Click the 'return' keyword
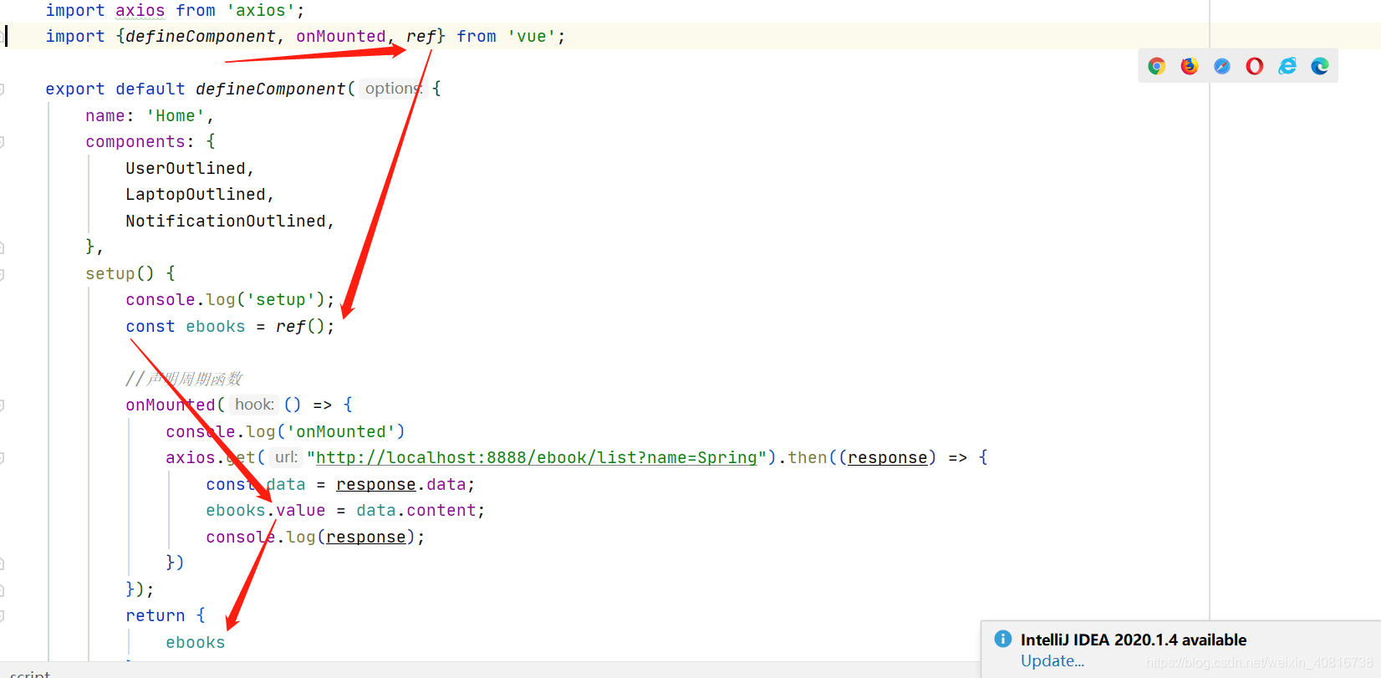This screenshot has width=1381, height=678. tap(155, 615)
